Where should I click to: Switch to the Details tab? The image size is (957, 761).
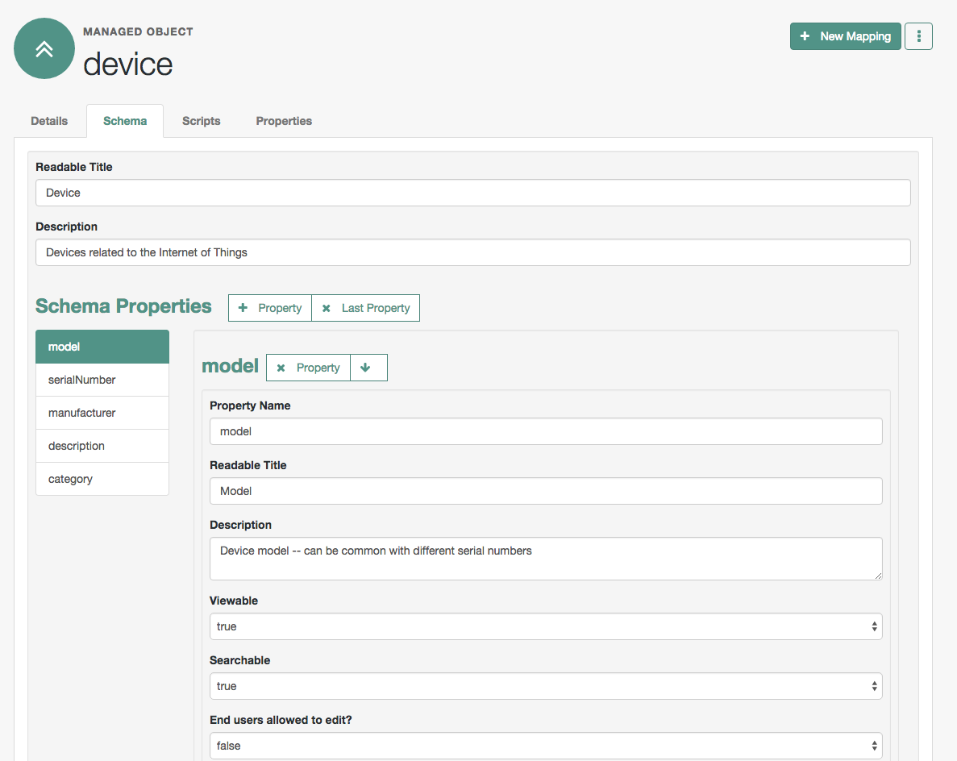click(x=49, y=121)
